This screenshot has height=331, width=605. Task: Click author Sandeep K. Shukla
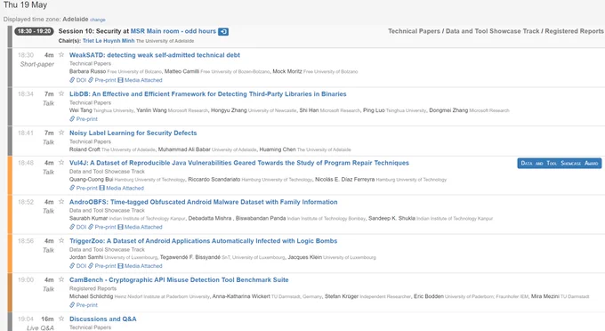[x=391, y=219]
